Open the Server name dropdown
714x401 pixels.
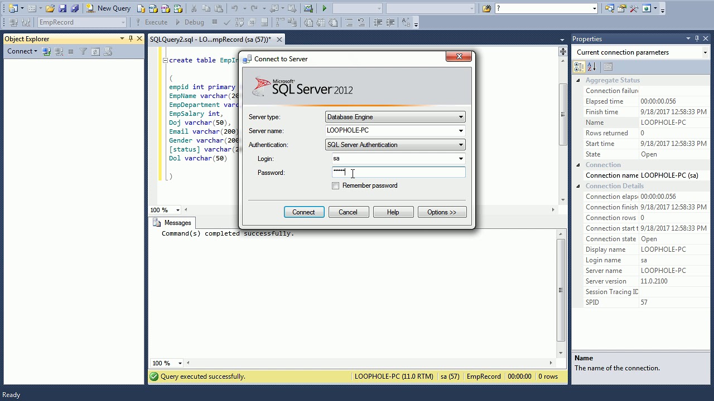[x=461, y=131]
